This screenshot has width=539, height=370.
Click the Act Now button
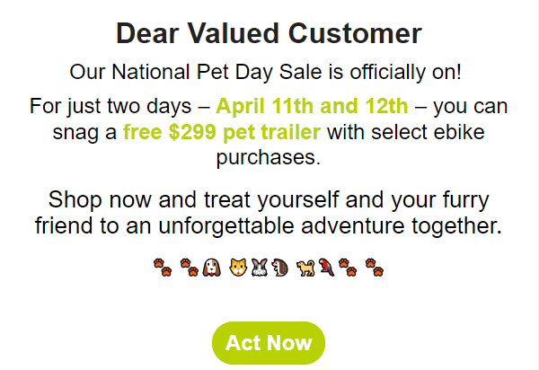click(x=269, y=343)
